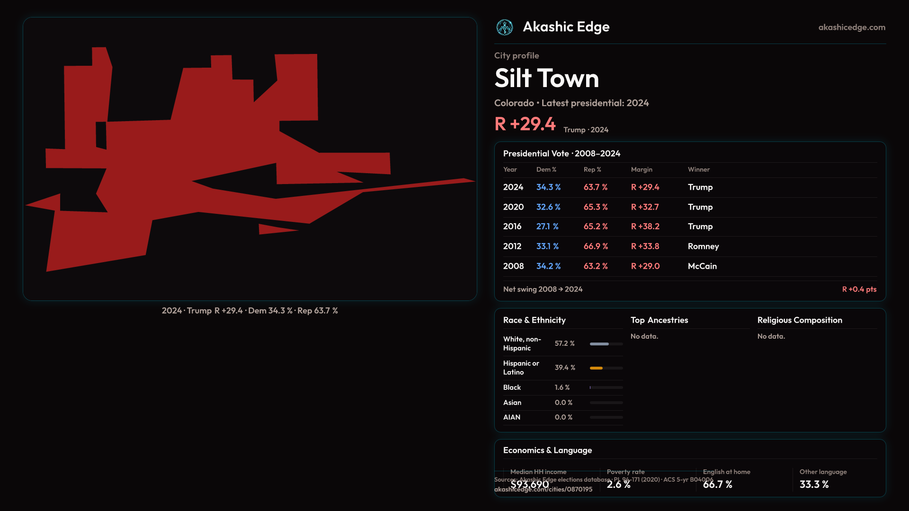This screenshot has width=909, height=511.
Task: Click the Akashic Edge logo icon
Action: (x=504, y=27)
